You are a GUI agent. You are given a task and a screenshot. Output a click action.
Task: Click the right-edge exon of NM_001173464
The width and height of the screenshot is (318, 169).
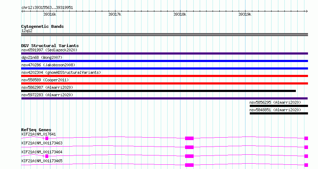(306, 156)
